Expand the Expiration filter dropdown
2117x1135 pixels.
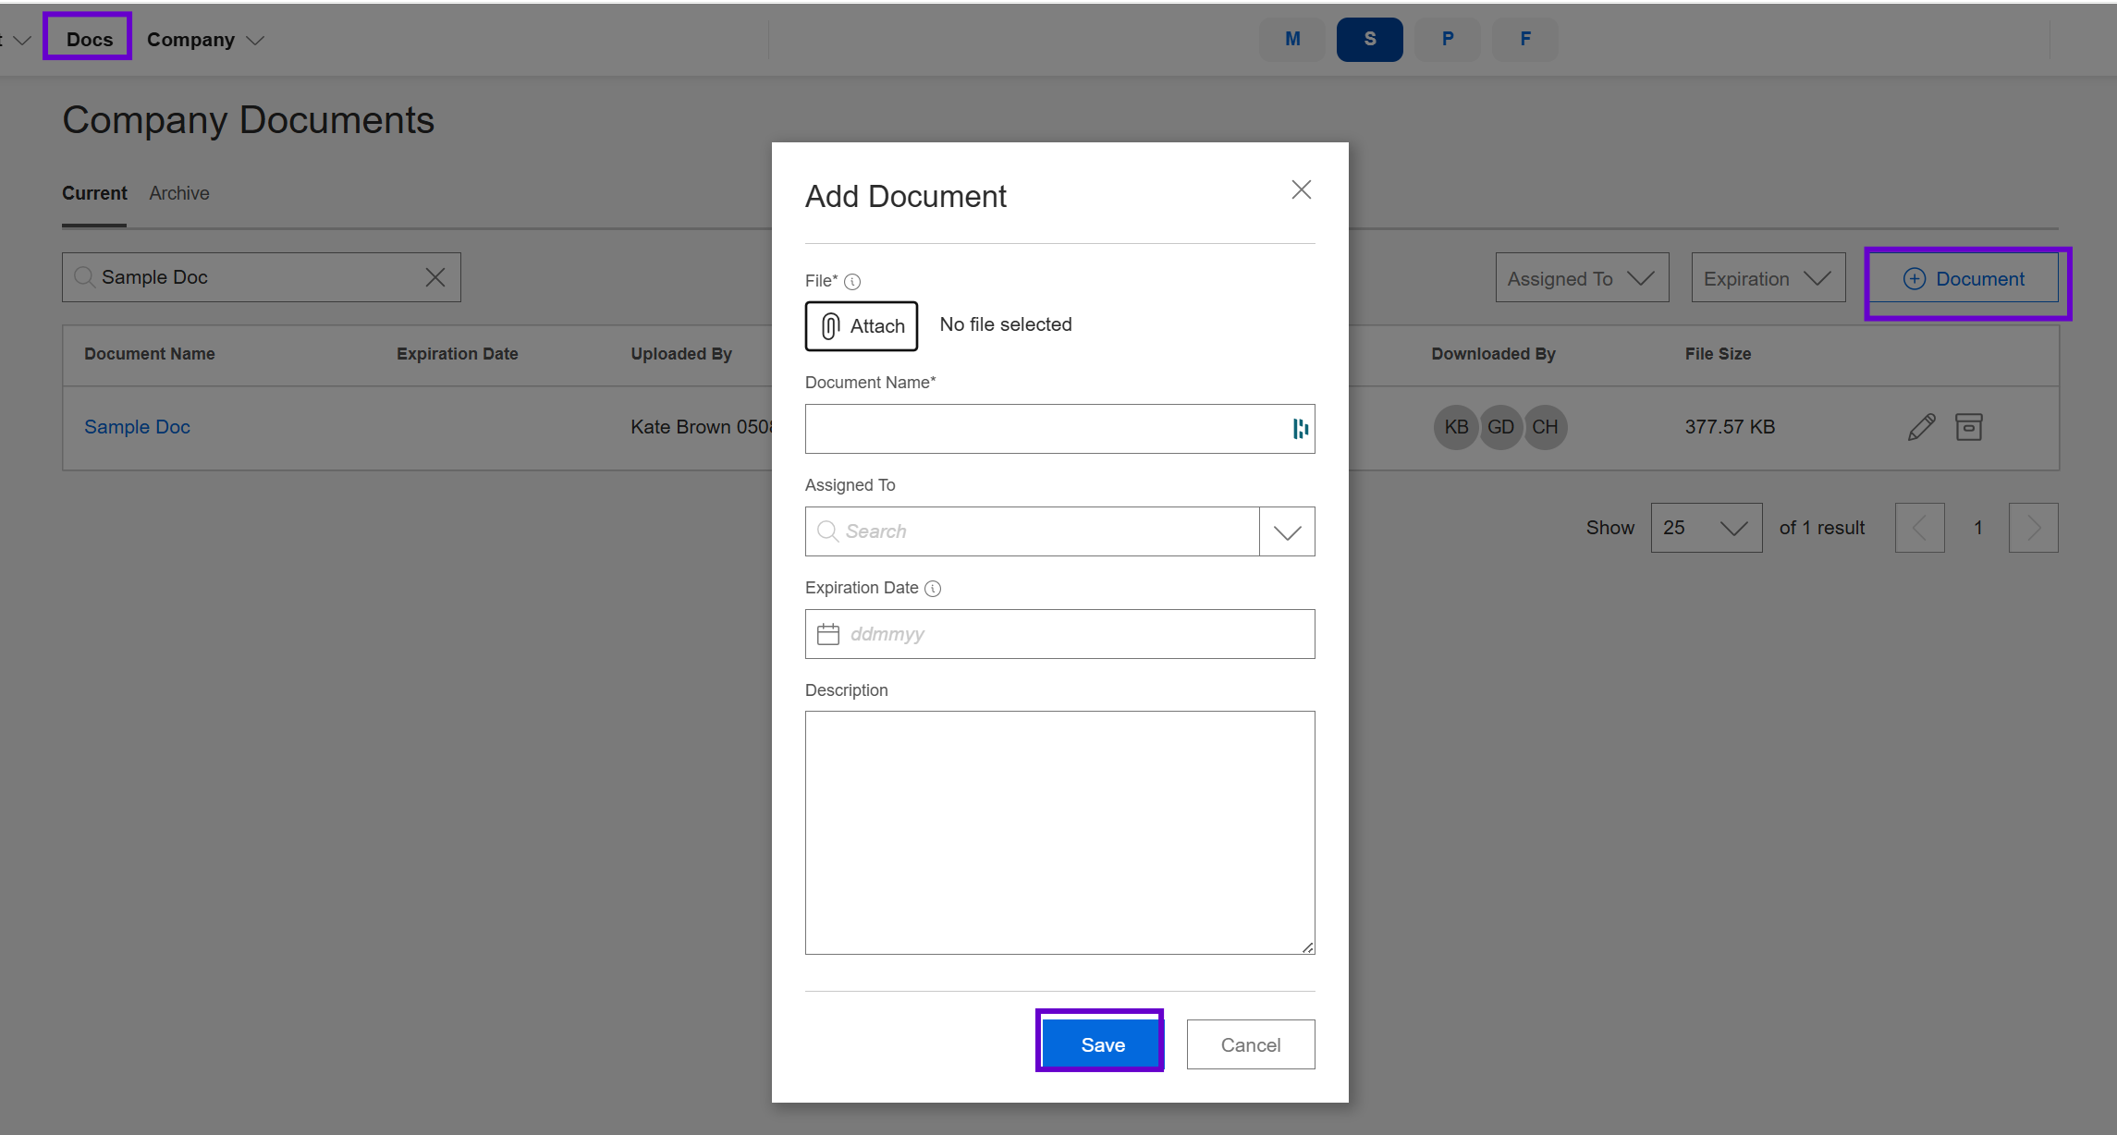[x=1768, y=278]
